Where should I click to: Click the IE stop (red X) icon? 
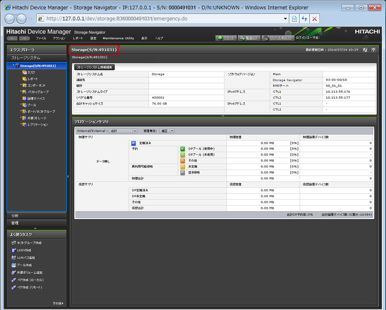pos(314,19)
